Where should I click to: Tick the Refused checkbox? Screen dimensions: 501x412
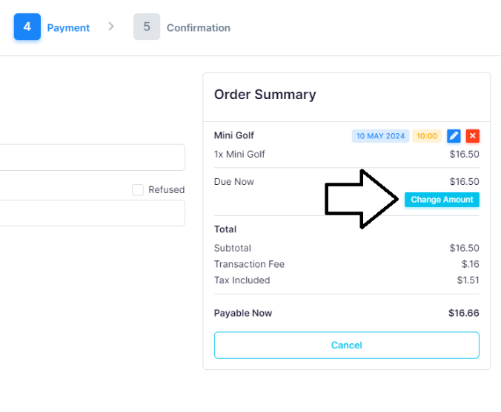tap(138, 190)
